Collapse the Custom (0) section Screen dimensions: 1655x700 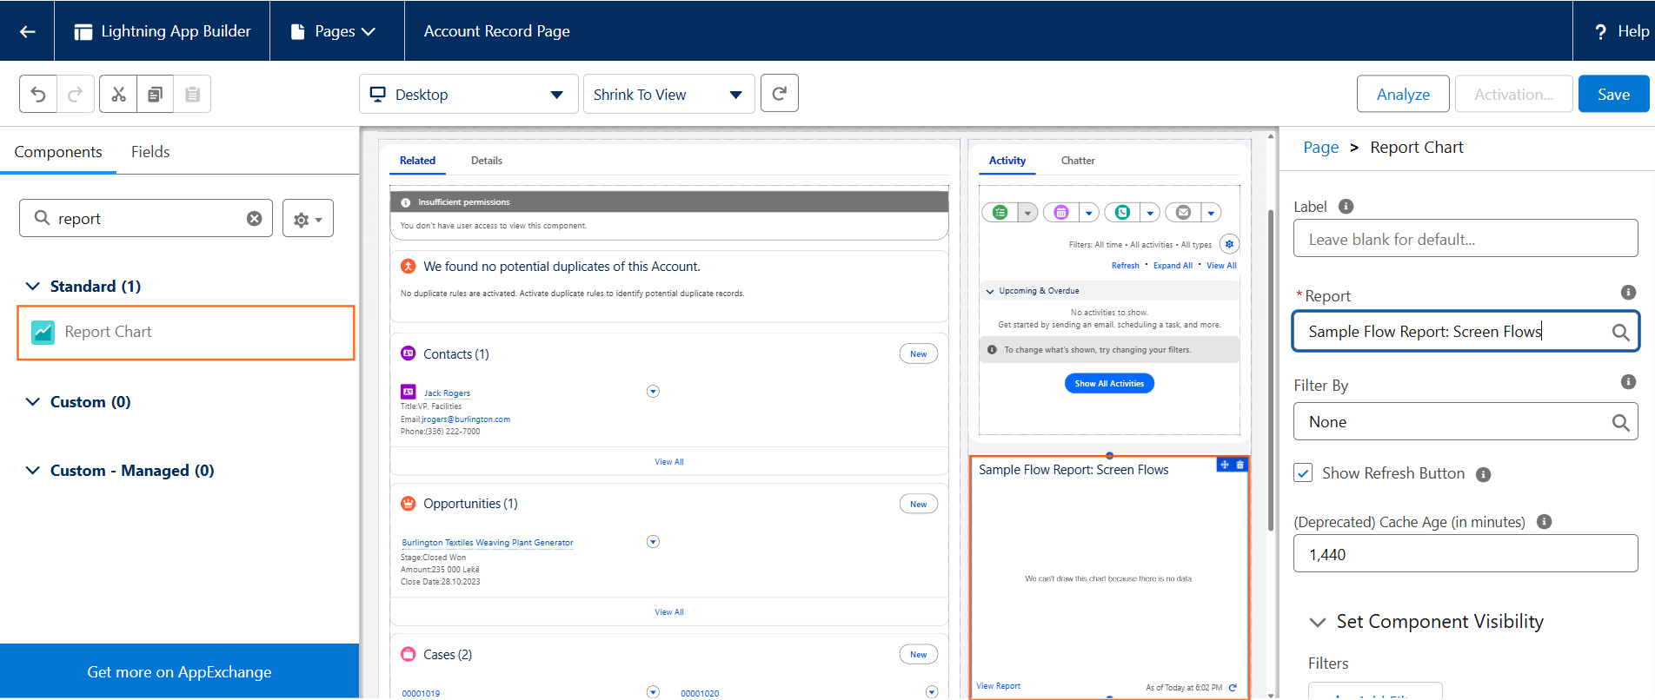tap(33, 401)
